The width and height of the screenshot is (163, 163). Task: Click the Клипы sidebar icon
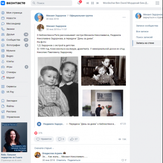pos(3,62)
